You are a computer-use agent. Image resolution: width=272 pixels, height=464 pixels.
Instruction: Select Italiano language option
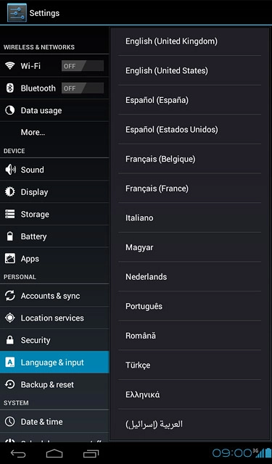tap(190, 217)
